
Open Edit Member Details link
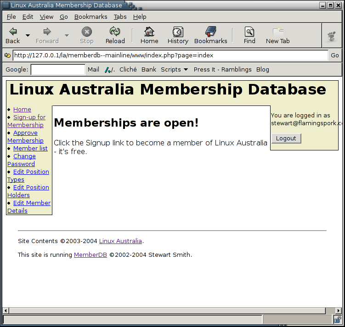(29, 207)
